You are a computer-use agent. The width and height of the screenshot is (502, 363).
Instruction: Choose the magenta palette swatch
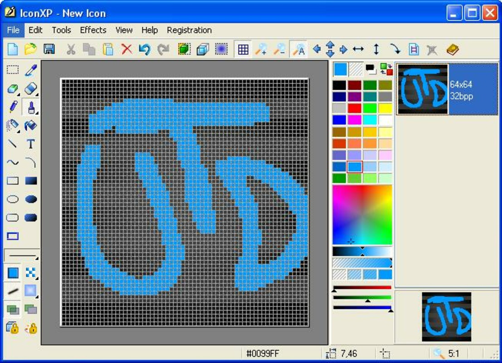click(x=355, y=120)
